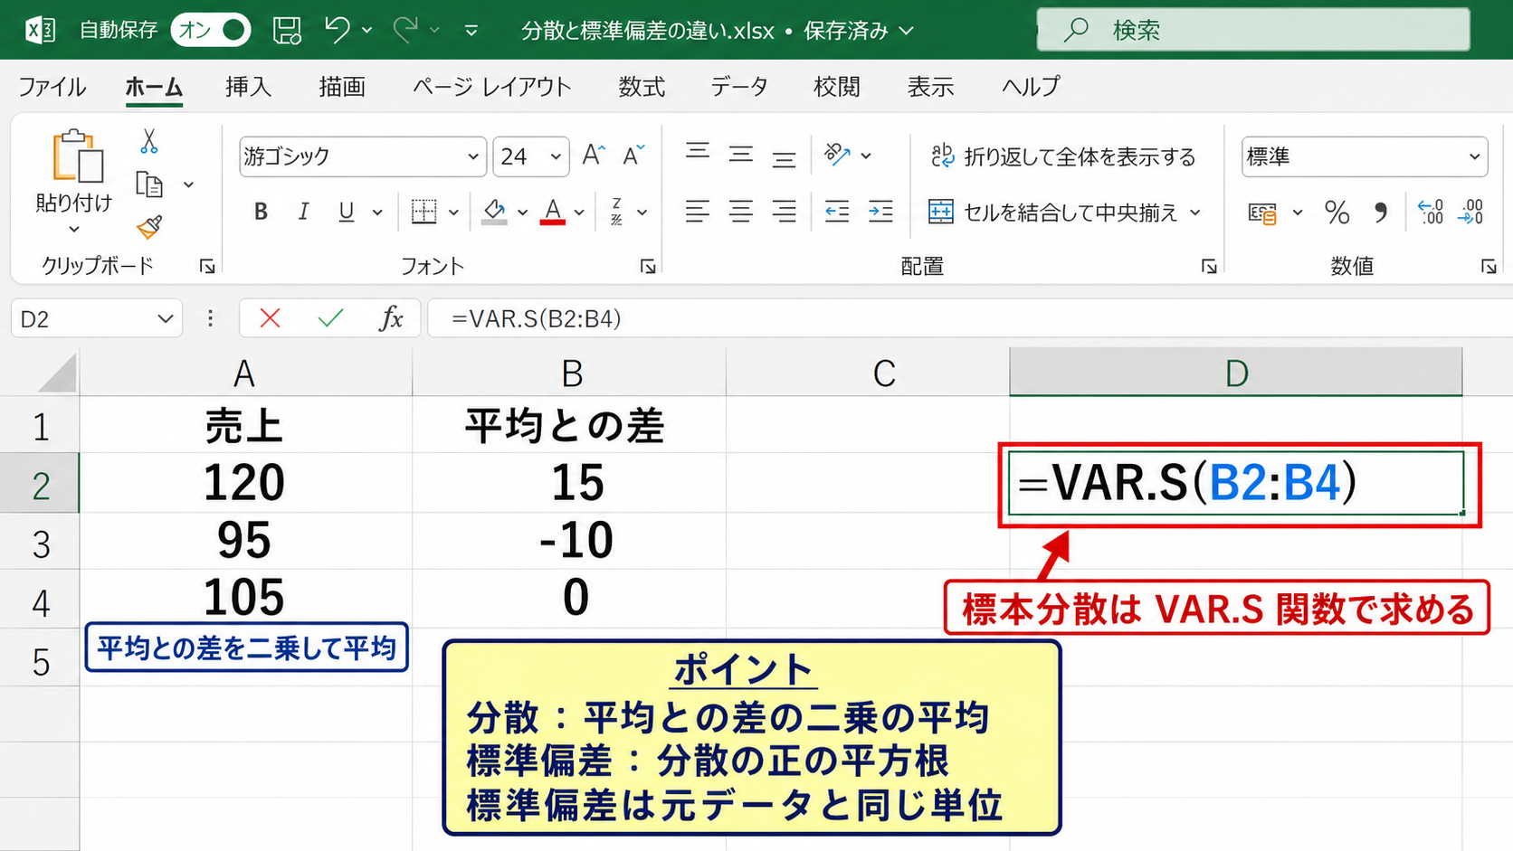Screen dimensions: 1513x851
Task: Apply red font color A icon
Action: point(553,212)
